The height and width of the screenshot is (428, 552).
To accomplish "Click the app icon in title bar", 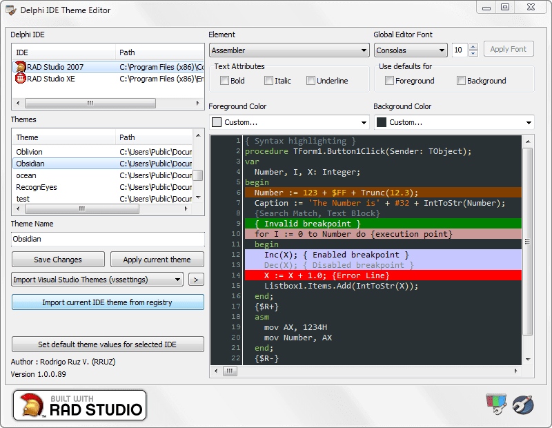I will [11, 10].
